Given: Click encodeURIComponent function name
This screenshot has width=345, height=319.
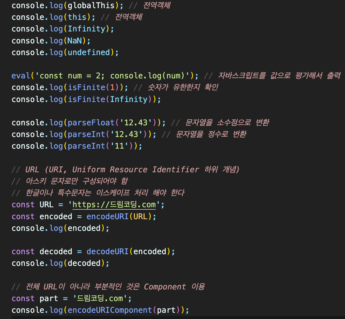Looking at the screenshot, I should pos(110,310).
